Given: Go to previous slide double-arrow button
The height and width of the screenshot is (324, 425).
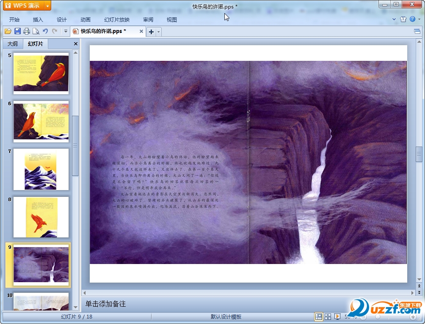Looking at the screenshot, I should (x=419, y=286).
